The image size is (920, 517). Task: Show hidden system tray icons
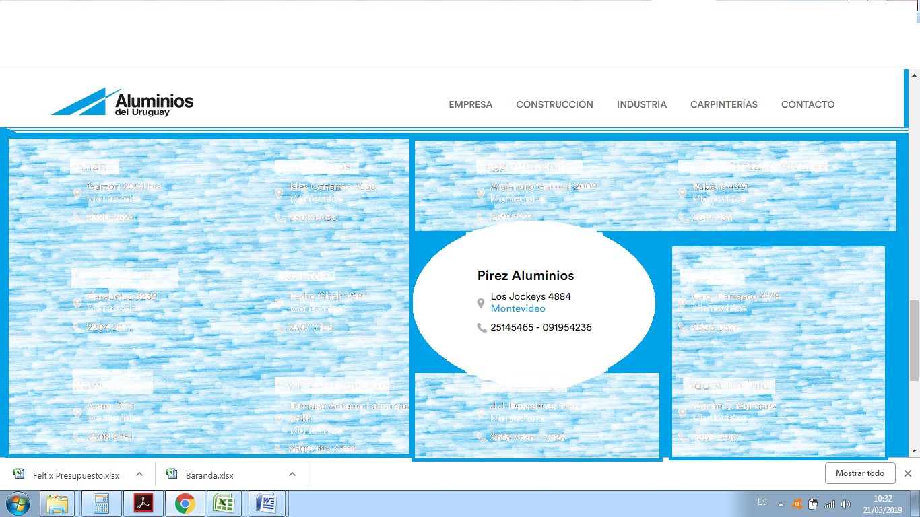point(781,504)
